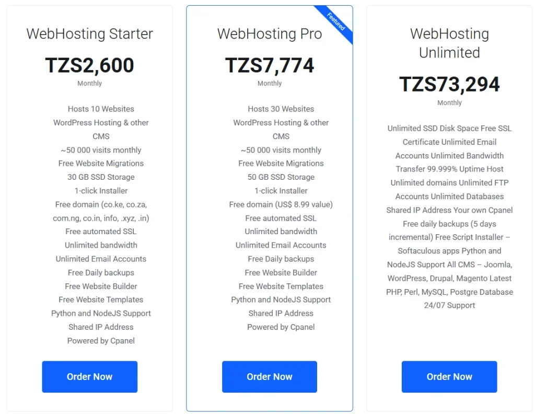Select the TZS2,600 price label

(x=89, y=66)
